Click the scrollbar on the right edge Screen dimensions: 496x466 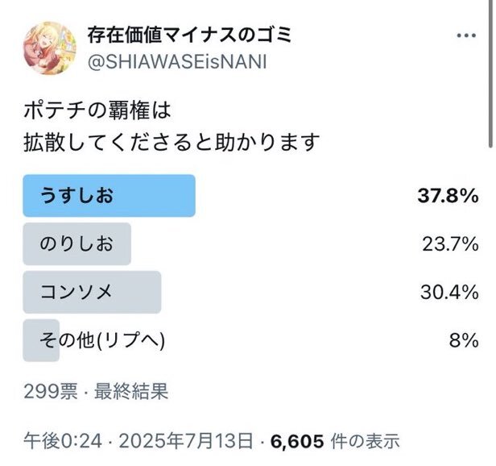click(x=490, y=73)
